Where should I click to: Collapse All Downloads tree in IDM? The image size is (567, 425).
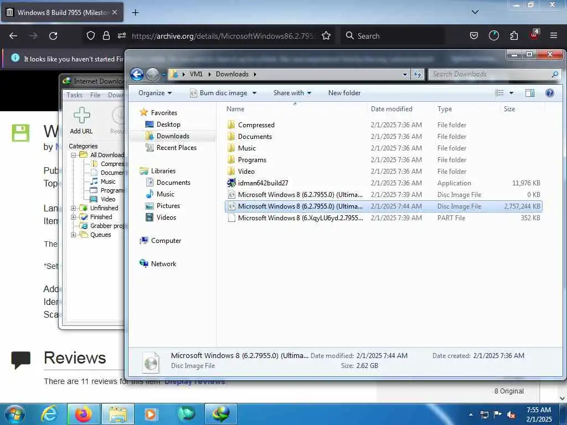coord(74,155)
